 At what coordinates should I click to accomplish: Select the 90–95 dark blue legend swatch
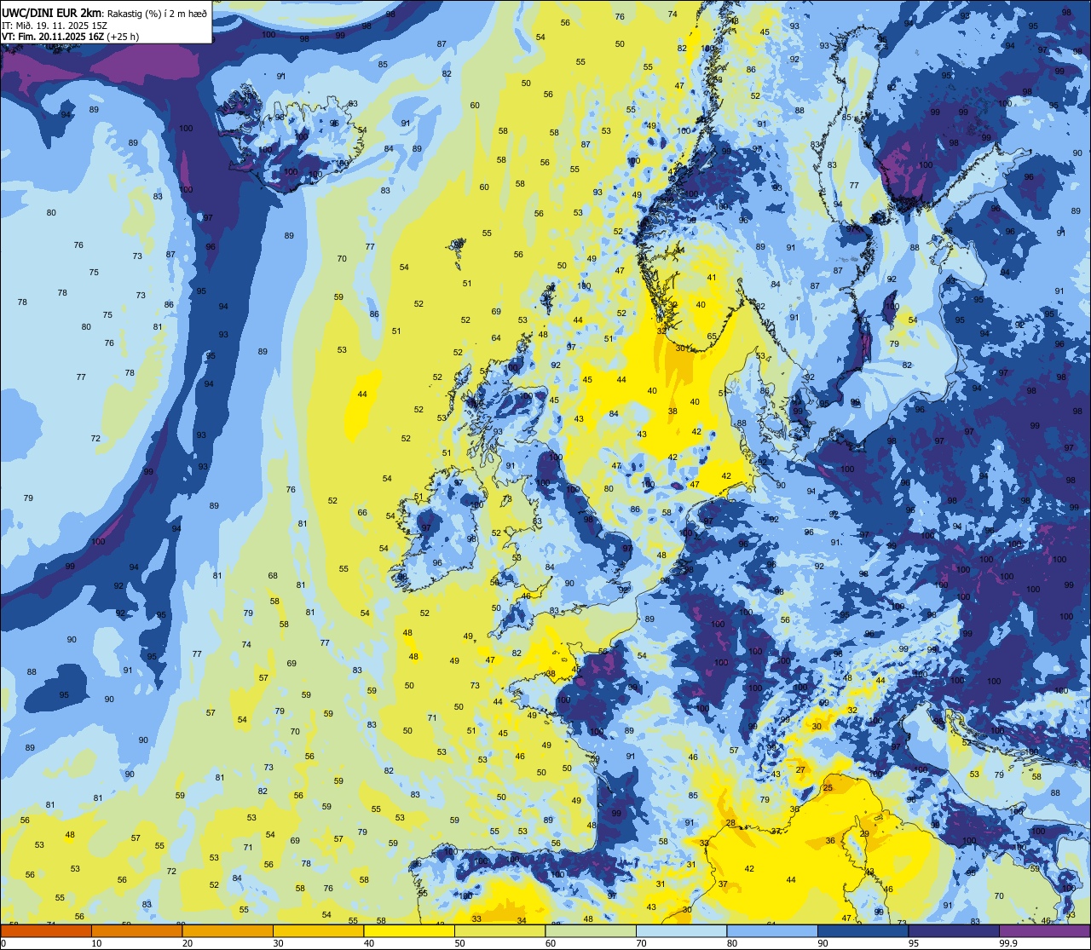point(863,931)
